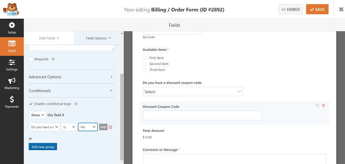The image size is (345, 164).
Task: Click the Comment or Message label
Action: tap(160, 150)
